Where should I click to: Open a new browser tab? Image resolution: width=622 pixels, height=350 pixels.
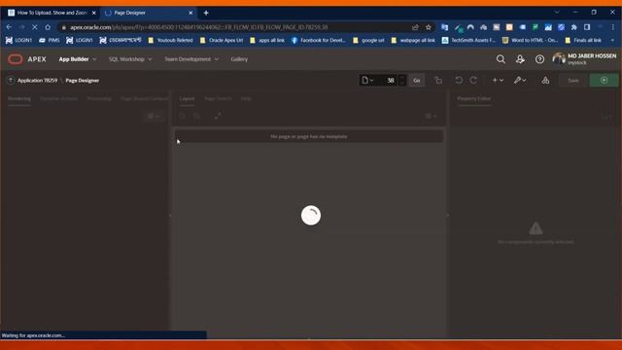206,13
